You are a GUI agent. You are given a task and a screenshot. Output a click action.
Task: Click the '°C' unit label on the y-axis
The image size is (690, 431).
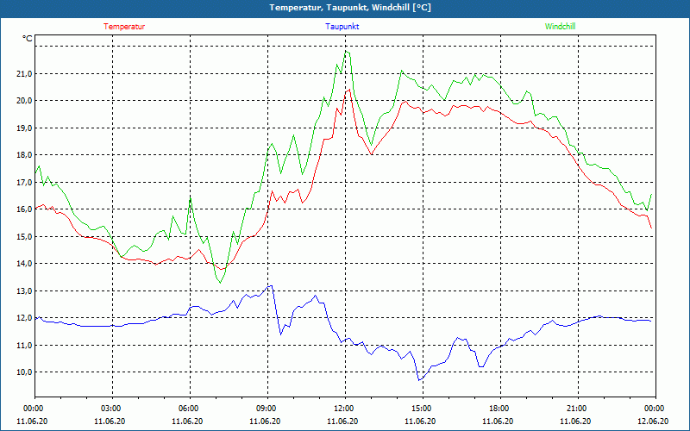coord(28,39)
